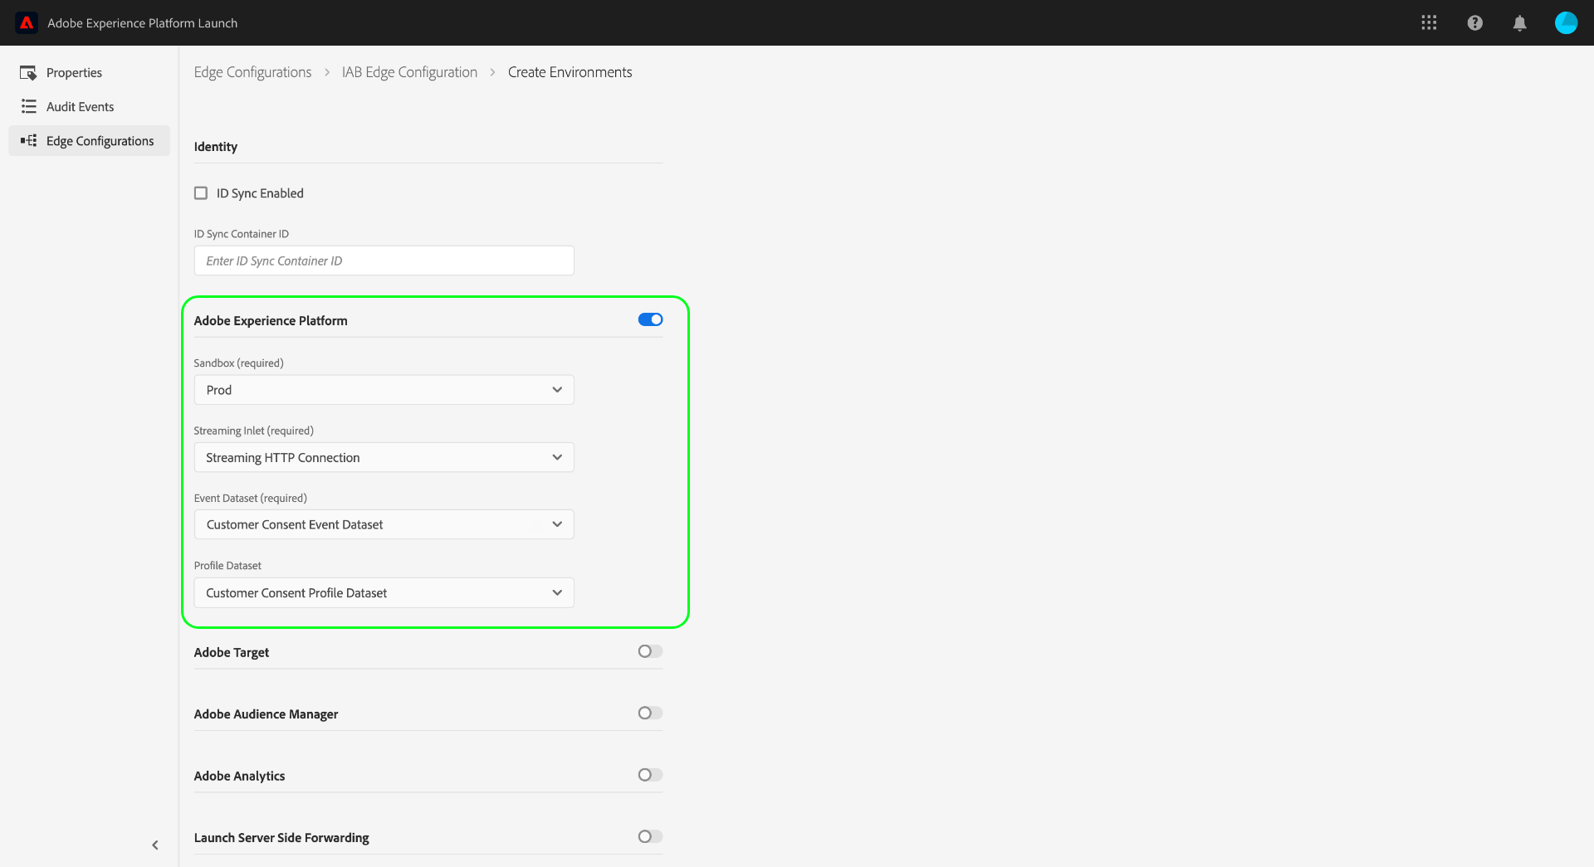Image resolution: width=1594 pixels, height=867 pixels.
Task: Click the Adobe Experience Platform heading
Action: pos(271,320)
